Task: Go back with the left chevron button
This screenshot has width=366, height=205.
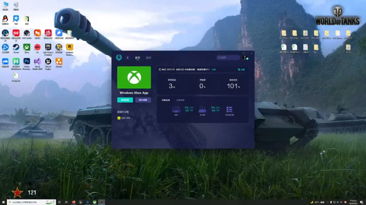Action: 128,58
